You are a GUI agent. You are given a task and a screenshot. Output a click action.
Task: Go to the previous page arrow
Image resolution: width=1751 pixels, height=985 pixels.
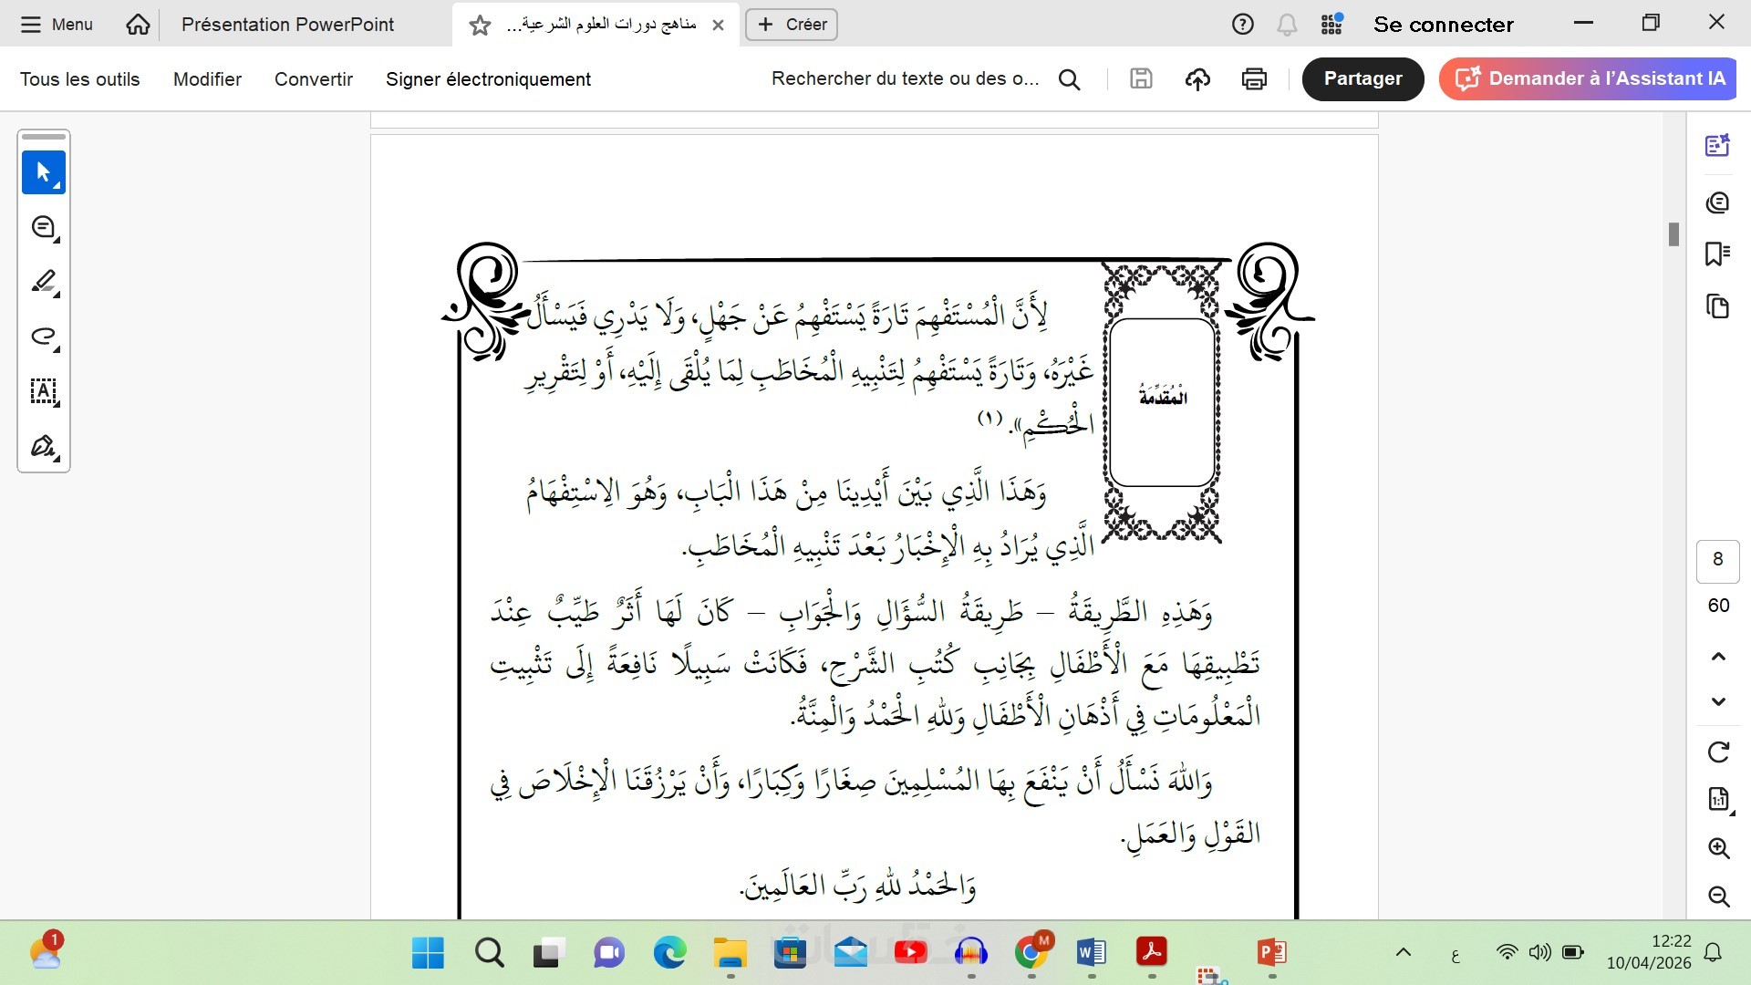1718,657
